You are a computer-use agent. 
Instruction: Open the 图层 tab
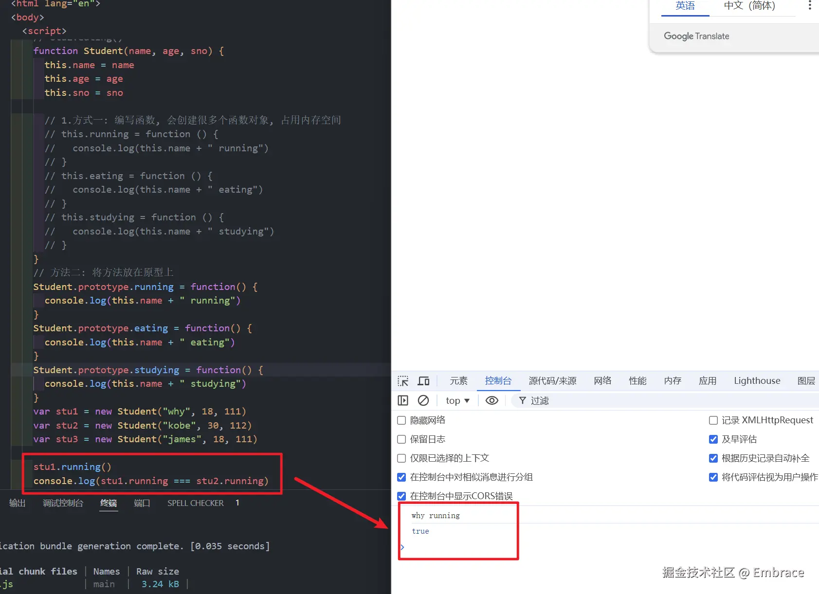(x=806, y=381)
